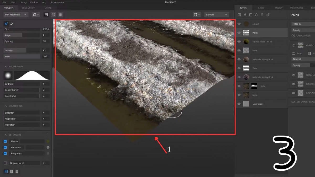Click Clear All Maps
The width and height of the screenshot is (315, 177).
click(304, 36)
